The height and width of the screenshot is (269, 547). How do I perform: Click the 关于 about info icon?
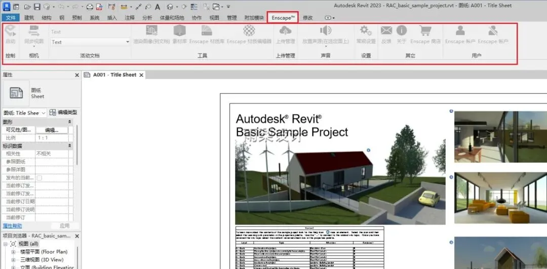(x=402, y=31)
